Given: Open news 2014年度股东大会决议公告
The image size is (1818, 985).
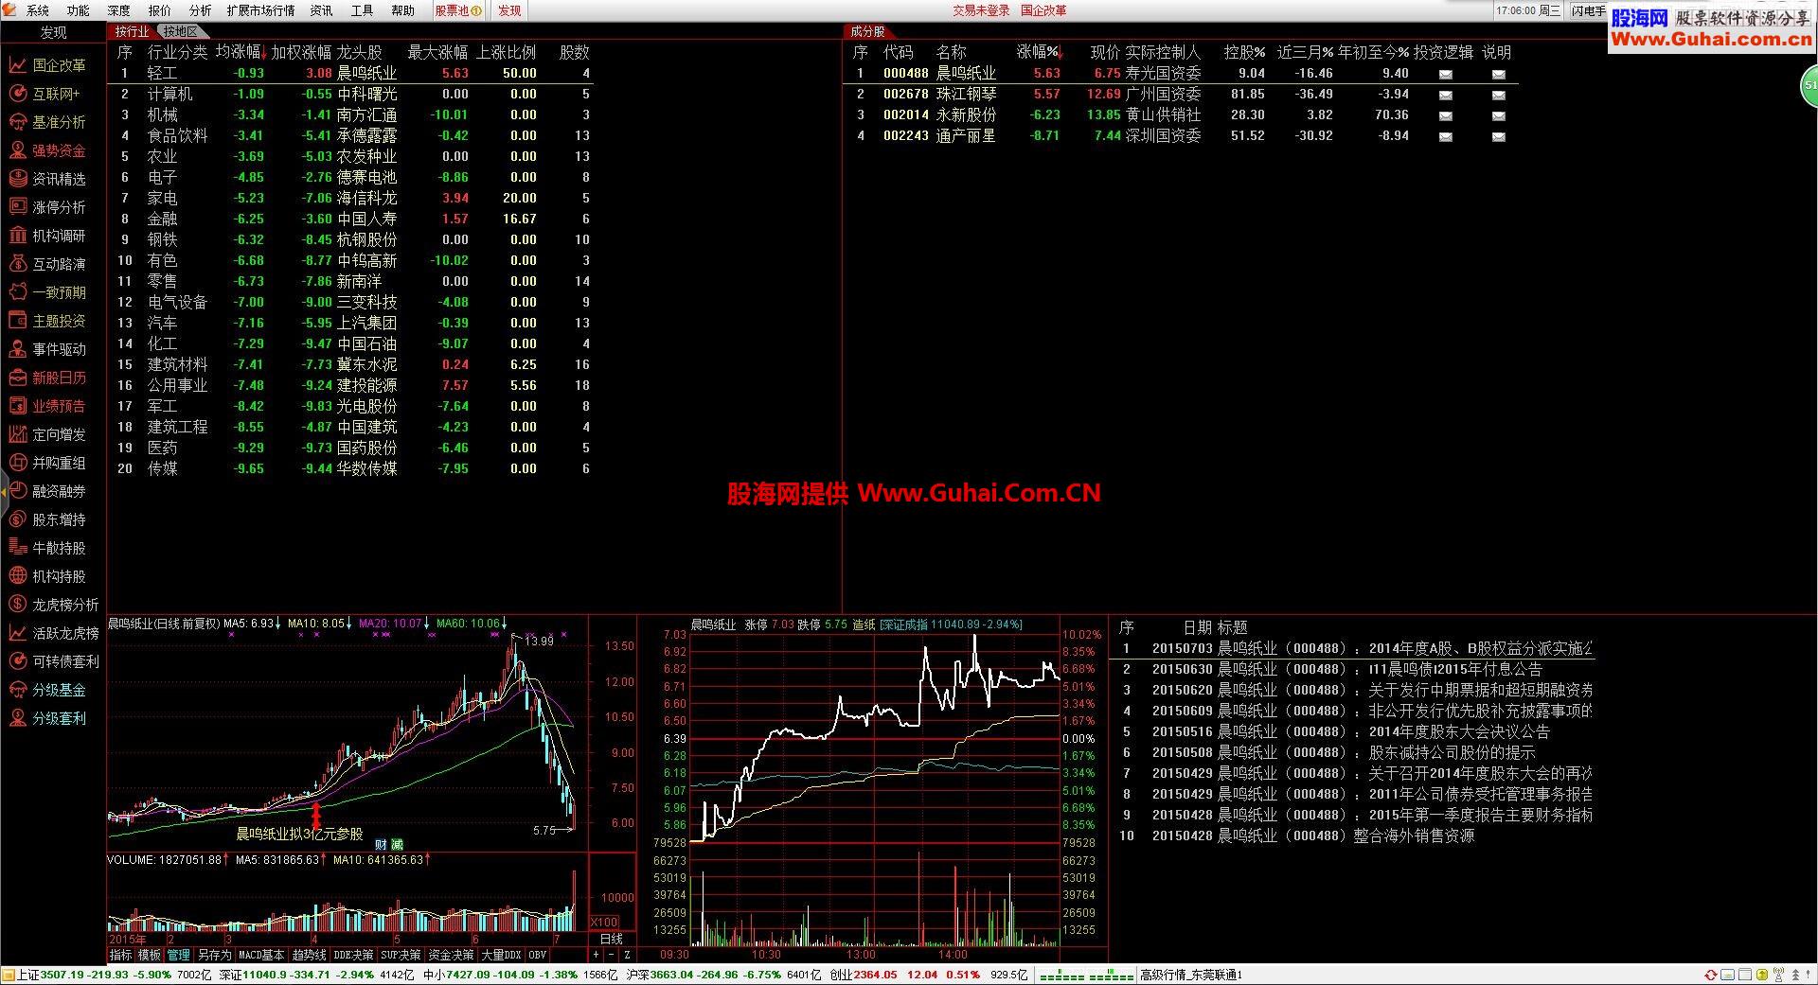Looking at the screenshot, I should pos(1459,731).
